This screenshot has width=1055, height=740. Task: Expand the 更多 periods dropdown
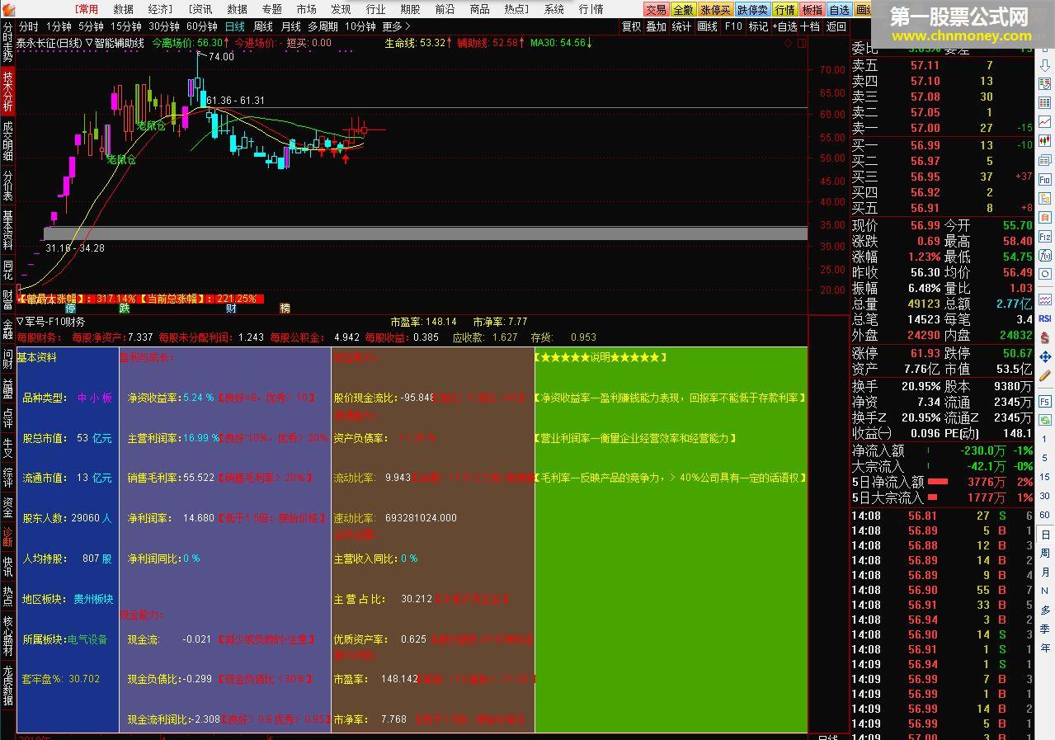tap(396, 26)
